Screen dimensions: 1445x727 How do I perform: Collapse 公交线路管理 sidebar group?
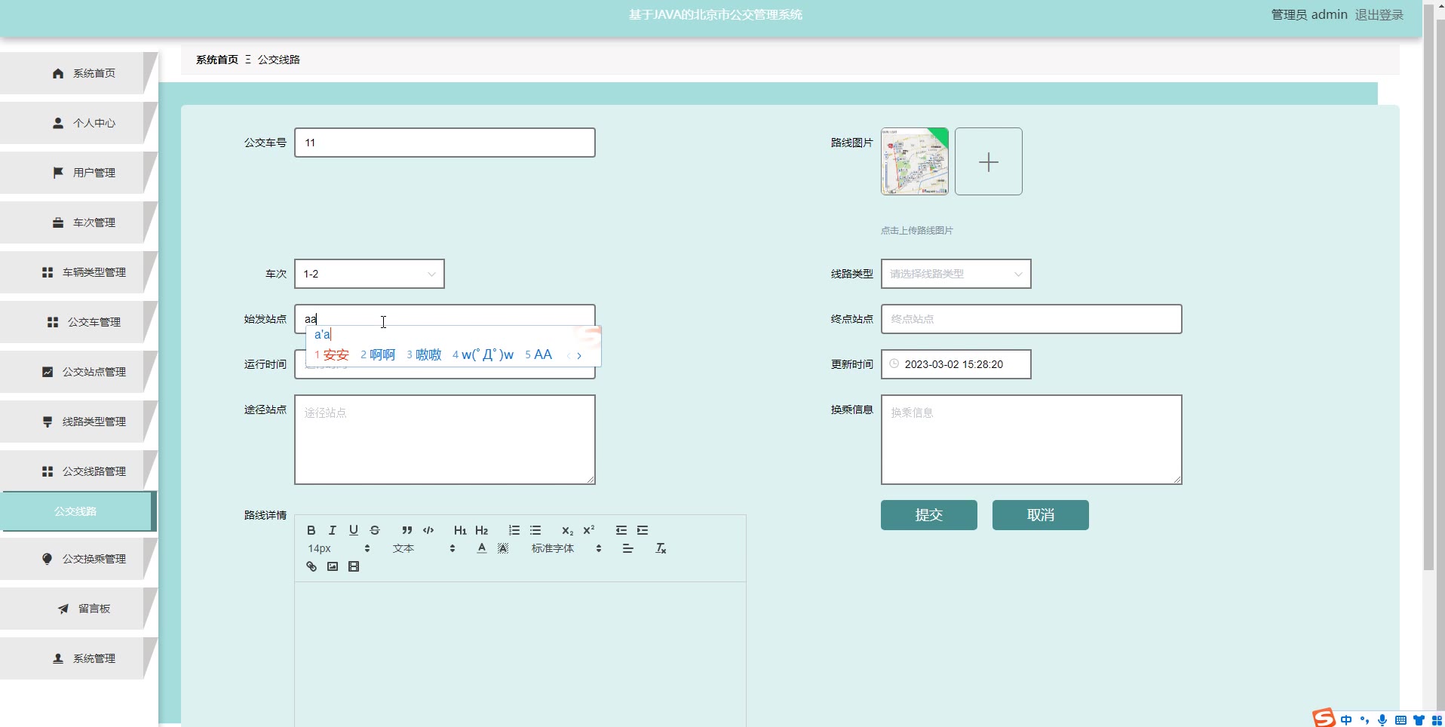[78, 471]
